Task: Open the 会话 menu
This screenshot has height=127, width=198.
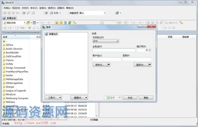Action: click(43, 8)
